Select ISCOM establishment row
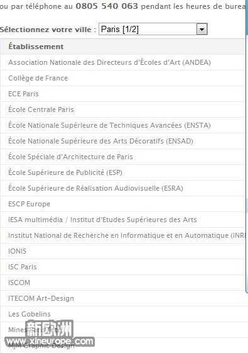The height and width of the screenshot is (353, 248). coord(122,283)
